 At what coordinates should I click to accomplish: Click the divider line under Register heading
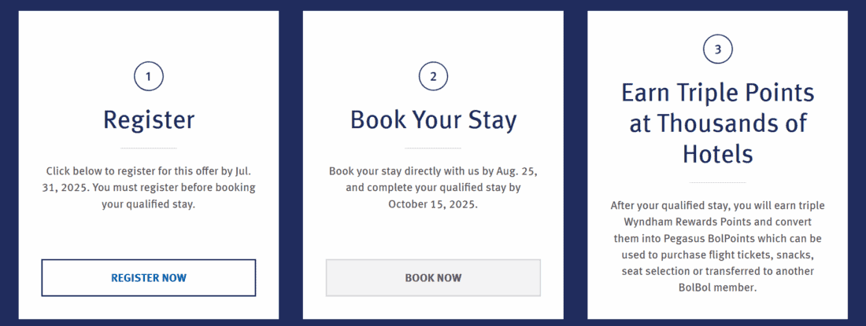[x=149, y=148]
